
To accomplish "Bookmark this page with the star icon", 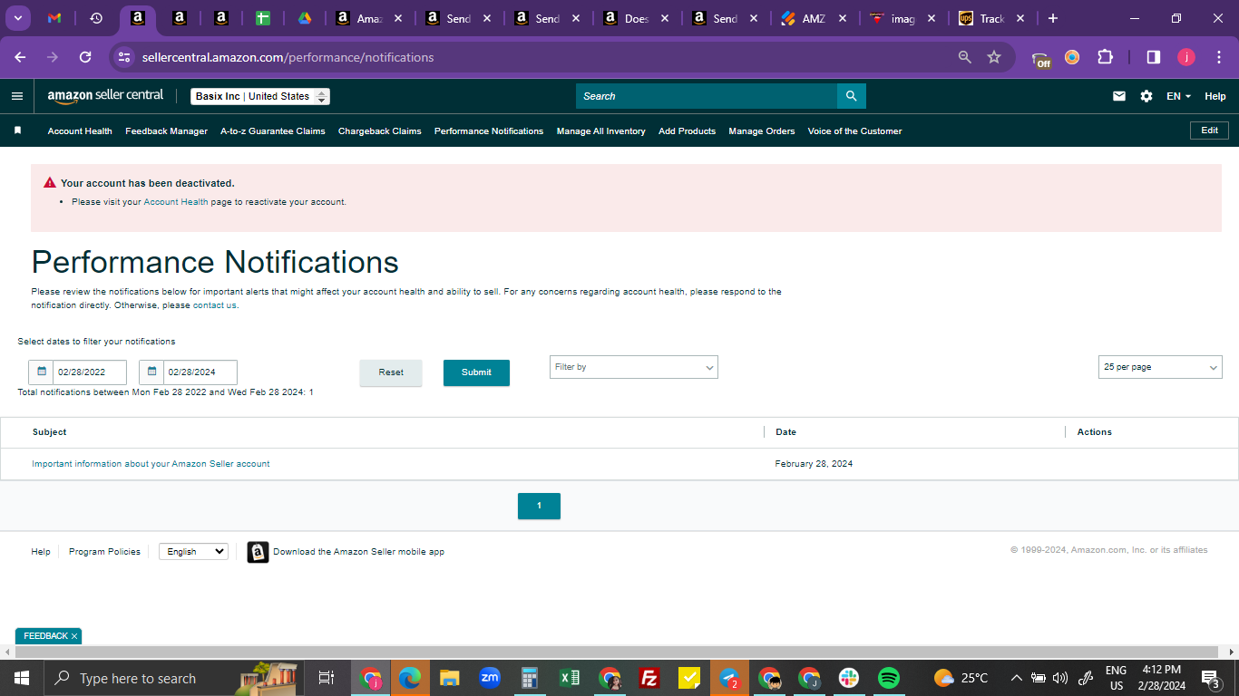I will click(x=994, y=57).
